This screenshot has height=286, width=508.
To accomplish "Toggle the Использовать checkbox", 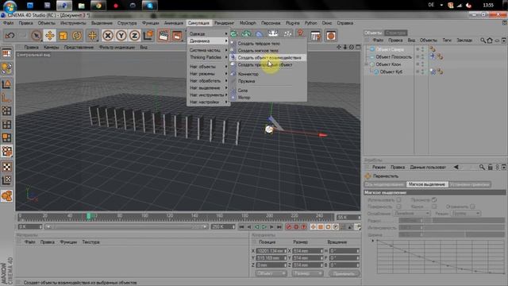I will (x=398, y=200).
